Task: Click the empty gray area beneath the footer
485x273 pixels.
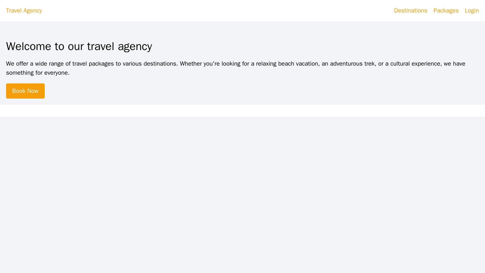Action: pos(242,195)
